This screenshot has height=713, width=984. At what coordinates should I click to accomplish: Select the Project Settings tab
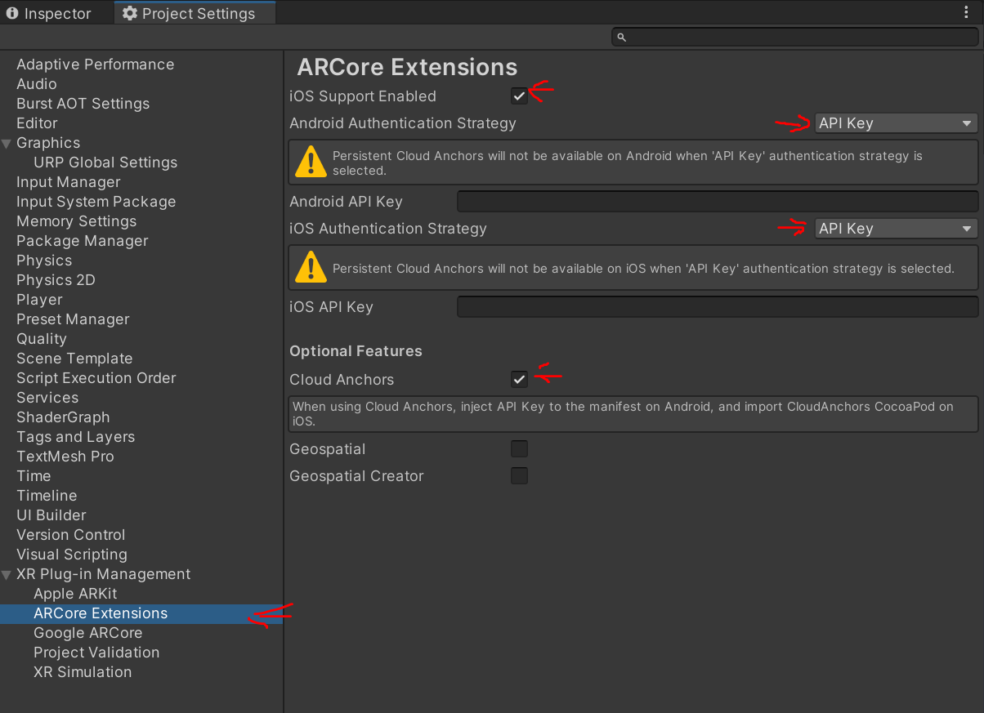[x=196, y=14]
